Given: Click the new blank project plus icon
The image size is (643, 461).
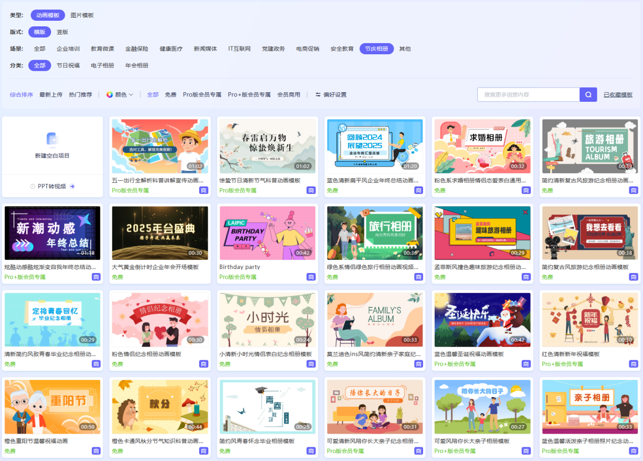Looking at the screenshot, I should (52, 139).
